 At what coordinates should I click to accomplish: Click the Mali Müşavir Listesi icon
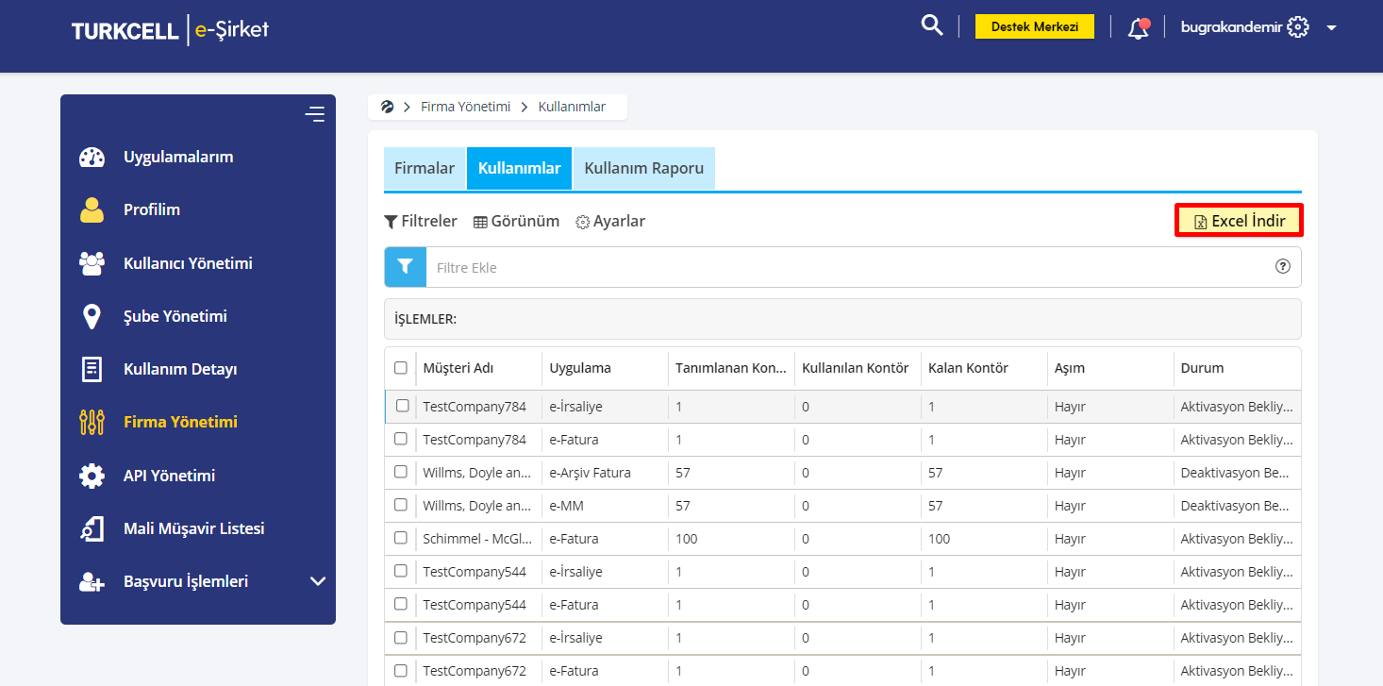92,528
